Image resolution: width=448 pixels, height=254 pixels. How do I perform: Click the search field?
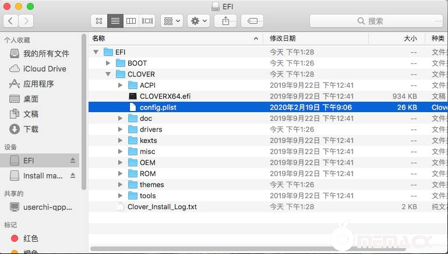coord(375,20)
